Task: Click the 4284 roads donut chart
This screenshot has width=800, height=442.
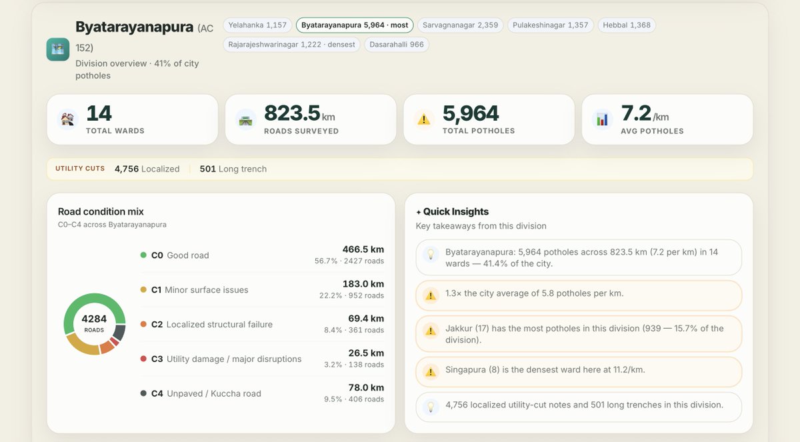Action: (x=95, y=324)
